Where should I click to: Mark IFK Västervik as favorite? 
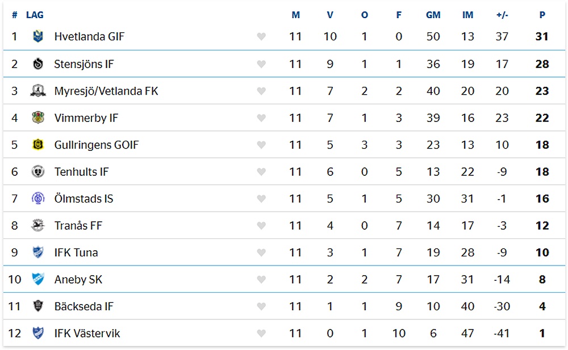coord(261,334)
